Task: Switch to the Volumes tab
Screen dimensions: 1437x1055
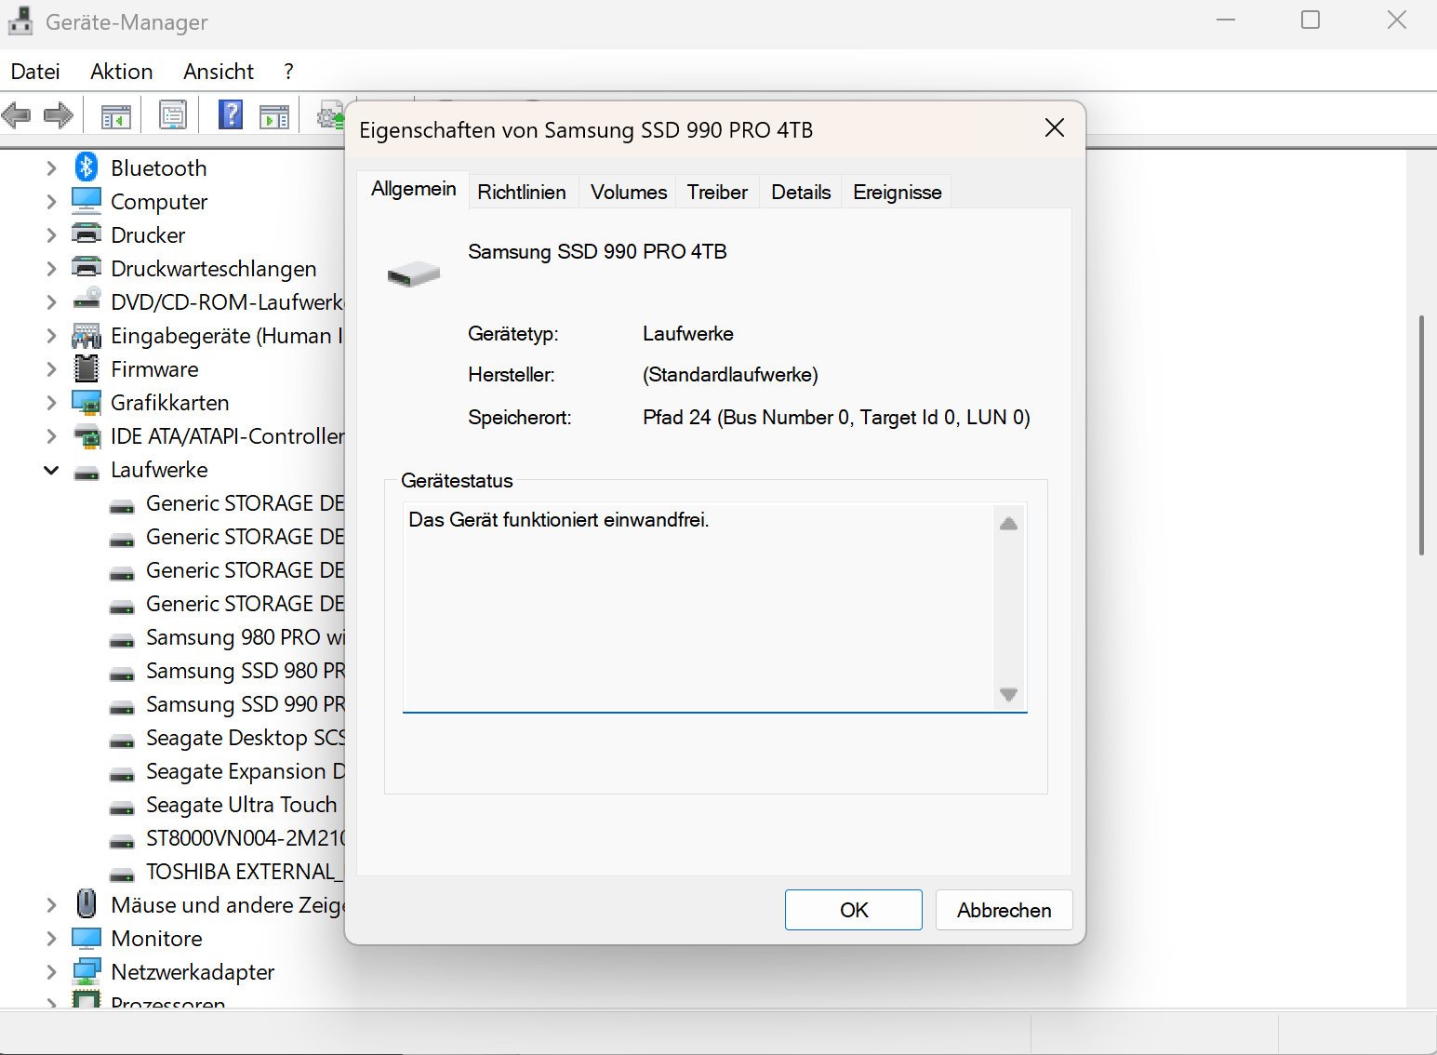Action: (629, 192)
